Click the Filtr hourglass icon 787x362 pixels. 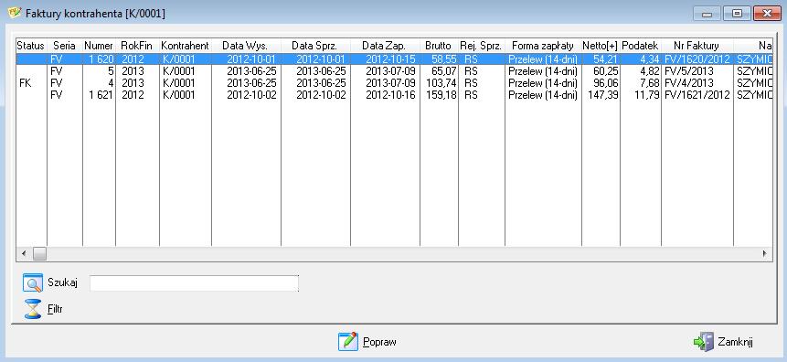pyautogui.click(x=33, y=309)
